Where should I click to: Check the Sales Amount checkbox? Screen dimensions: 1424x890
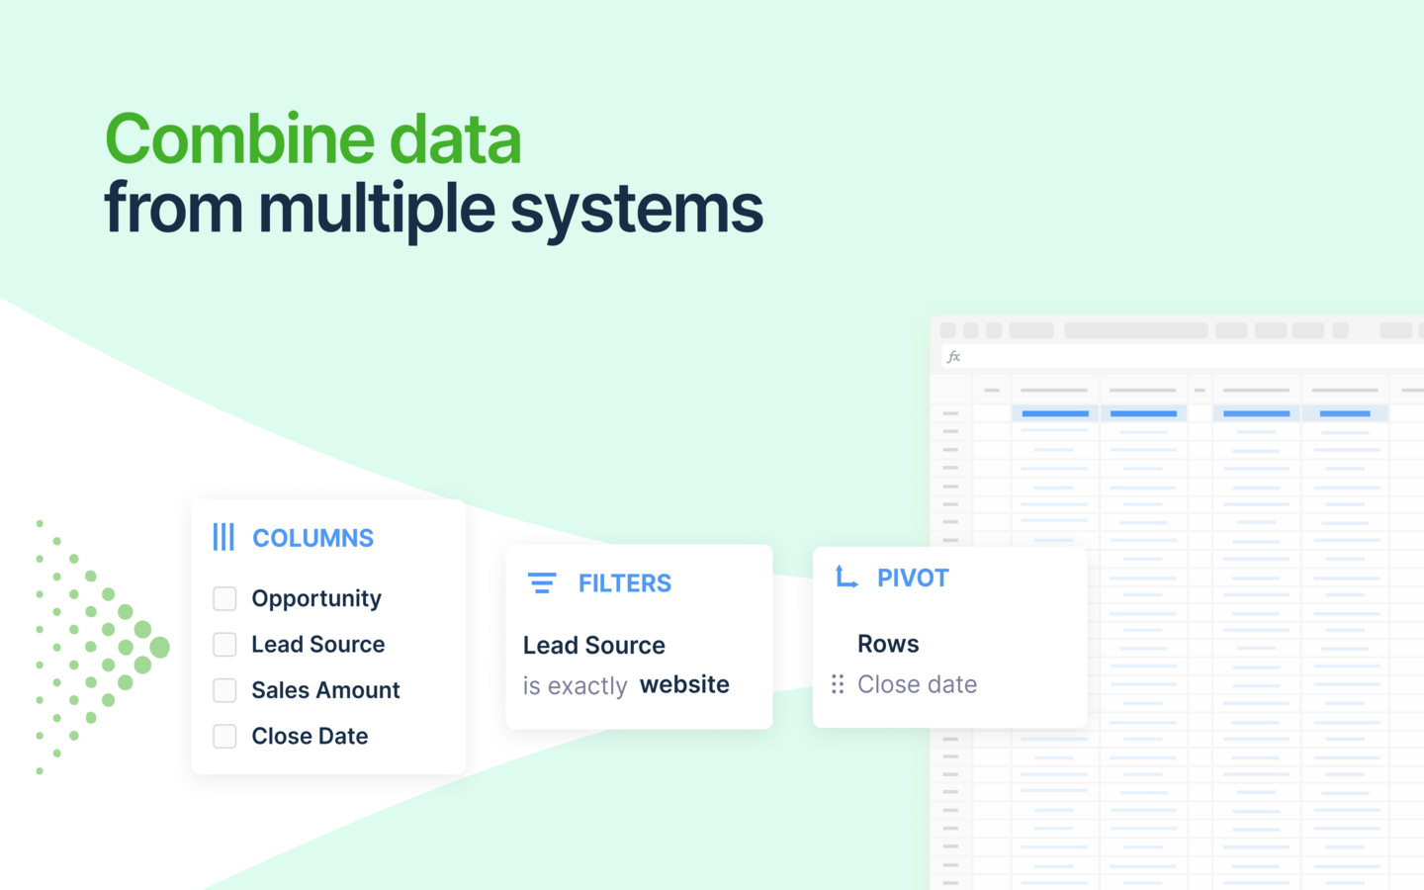tap(224, 690)
